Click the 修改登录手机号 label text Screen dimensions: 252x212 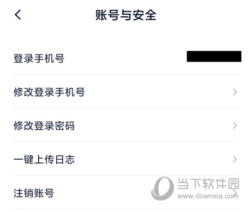49,92
